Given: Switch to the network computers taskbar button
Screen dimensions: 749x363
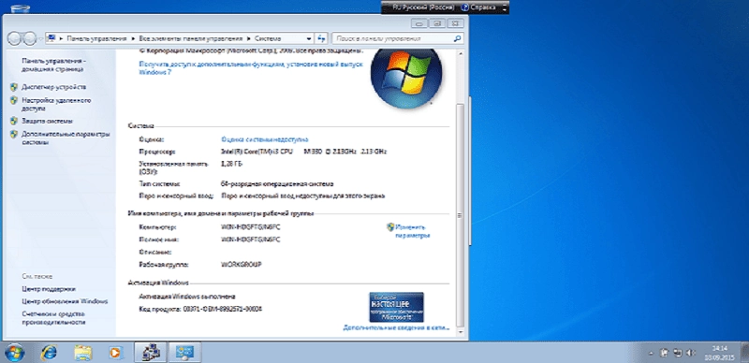Looking at the screenshot, I should (150, 353).
